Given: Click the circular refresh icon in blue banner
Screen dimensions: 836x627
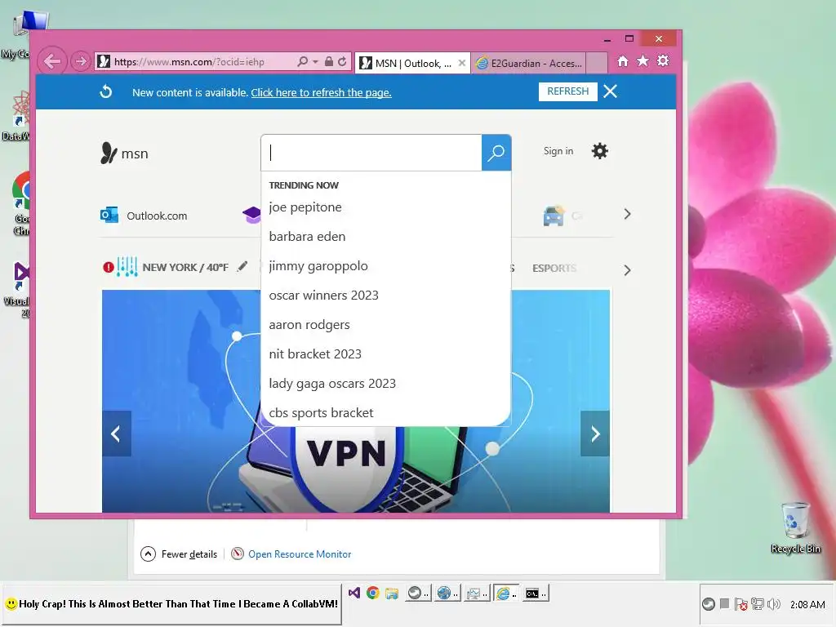Looking at the screenshot, I should click(x=106, y=91).
